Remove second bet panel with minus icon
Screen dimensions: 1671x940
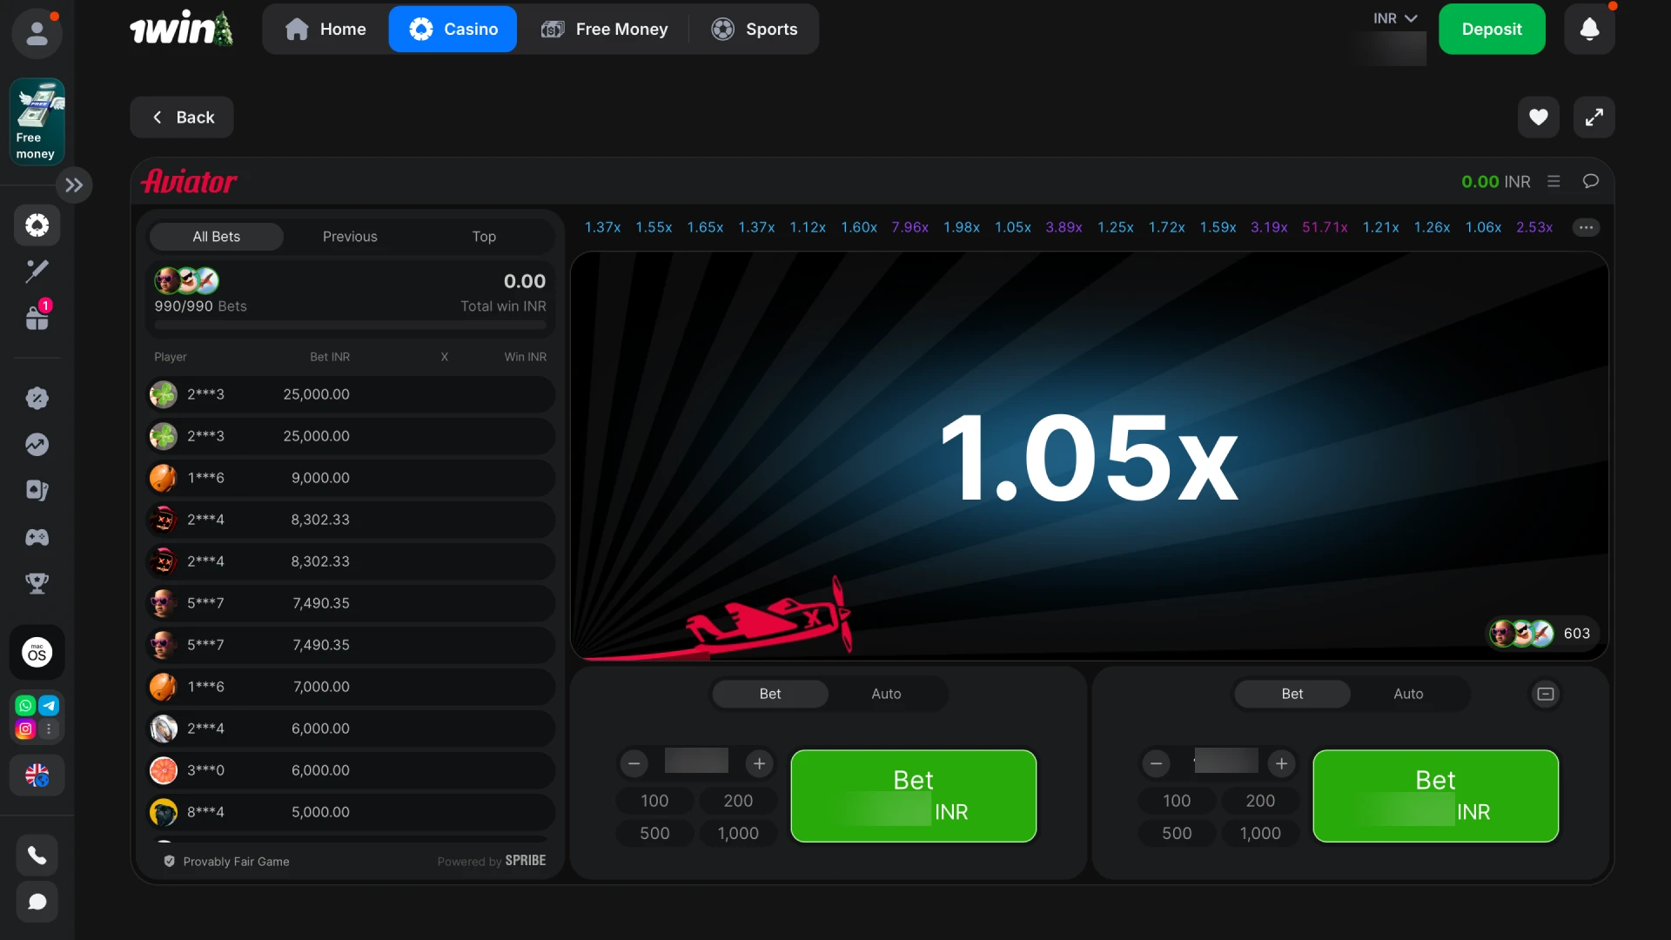pos(1545,694)
